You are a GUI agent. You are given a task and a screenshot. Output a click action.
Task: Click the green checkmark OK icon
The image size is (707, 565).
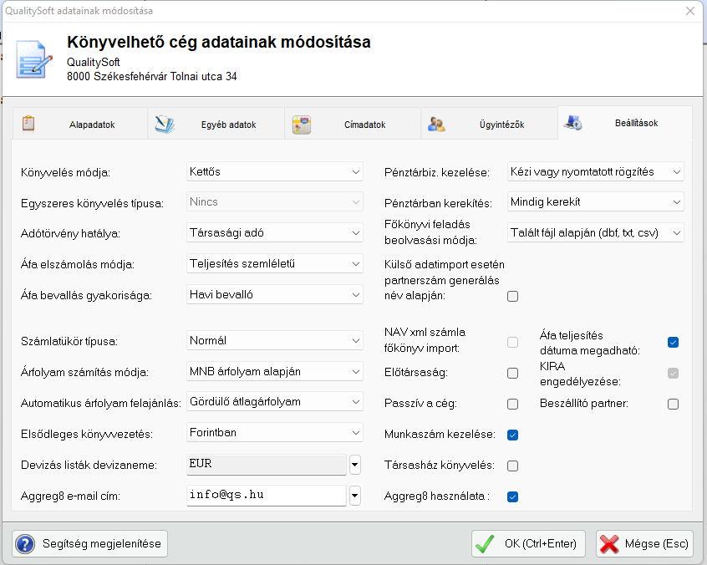[485, 543]
